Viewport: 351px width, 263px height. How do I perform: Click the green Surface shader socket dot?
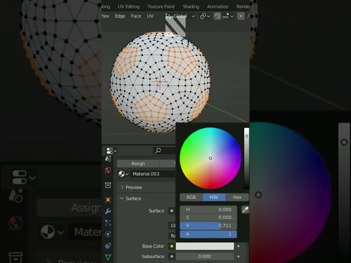click(172, 210)
